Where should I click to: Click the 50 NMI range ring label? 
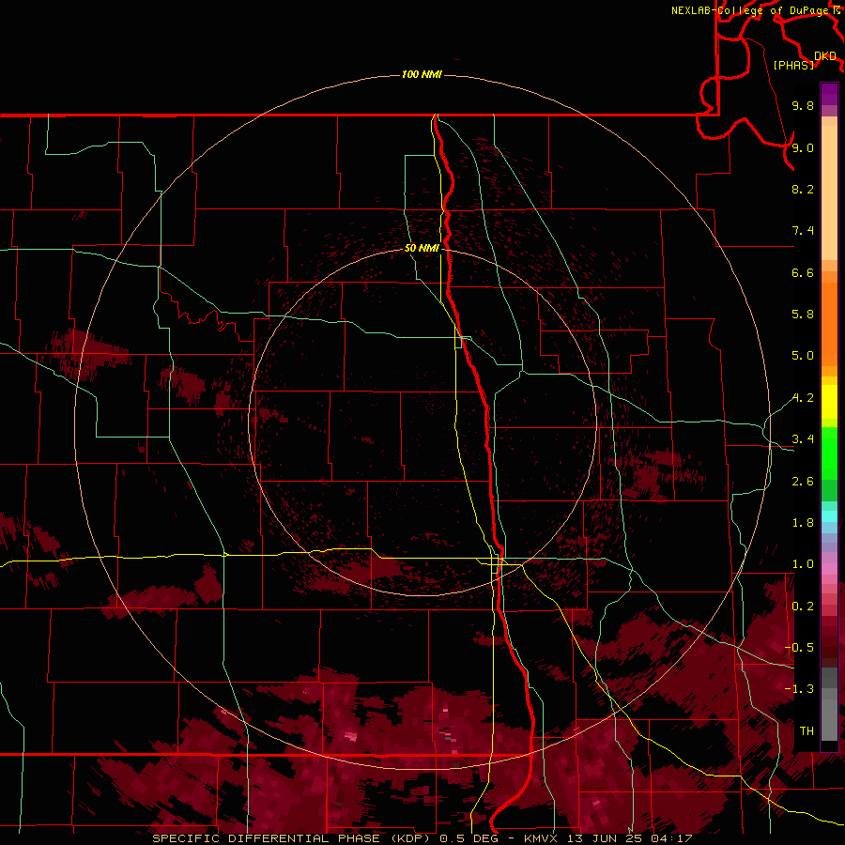coord(422,248)
